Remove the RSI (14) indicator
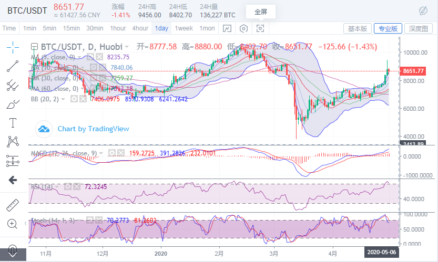 pyautogui.click(x=77, y=186)
